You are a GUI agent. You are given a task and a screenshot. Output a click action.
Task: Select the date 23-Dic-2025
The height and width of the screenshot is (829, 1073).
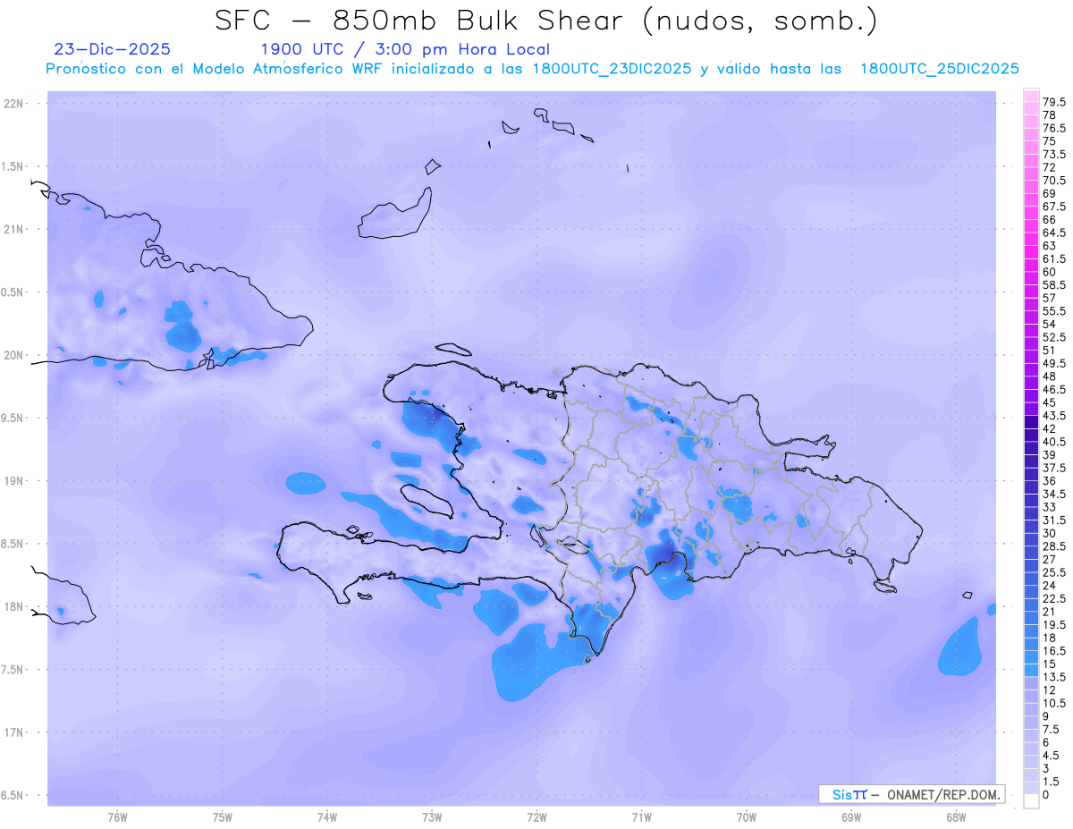(x=112, y=49)
